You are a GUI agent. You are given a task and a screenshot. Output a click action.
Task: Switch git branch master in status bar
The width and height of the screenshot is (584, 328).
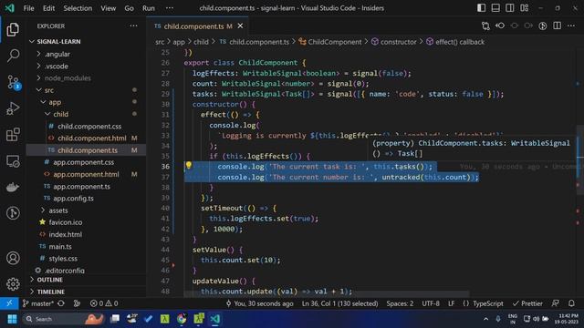(38, 303)
